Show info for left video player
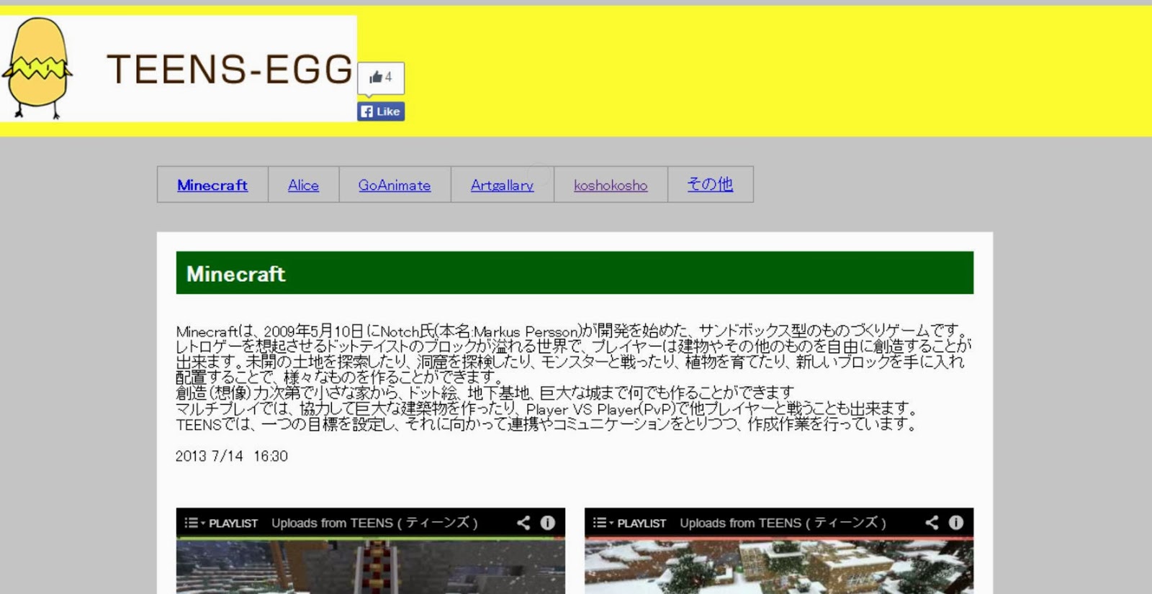Viewport: 1152px width, 594px height. pos(548,523)
